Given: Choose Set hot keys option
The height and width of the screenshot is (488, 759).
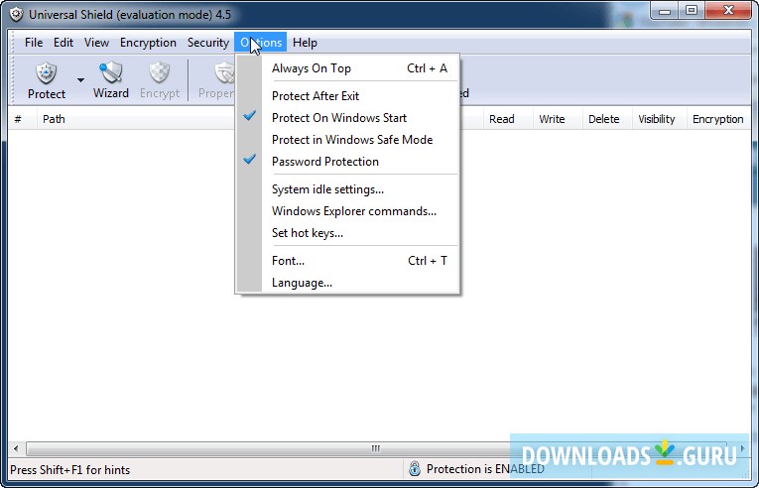Looking at the screenshot, I should [347, 233].
